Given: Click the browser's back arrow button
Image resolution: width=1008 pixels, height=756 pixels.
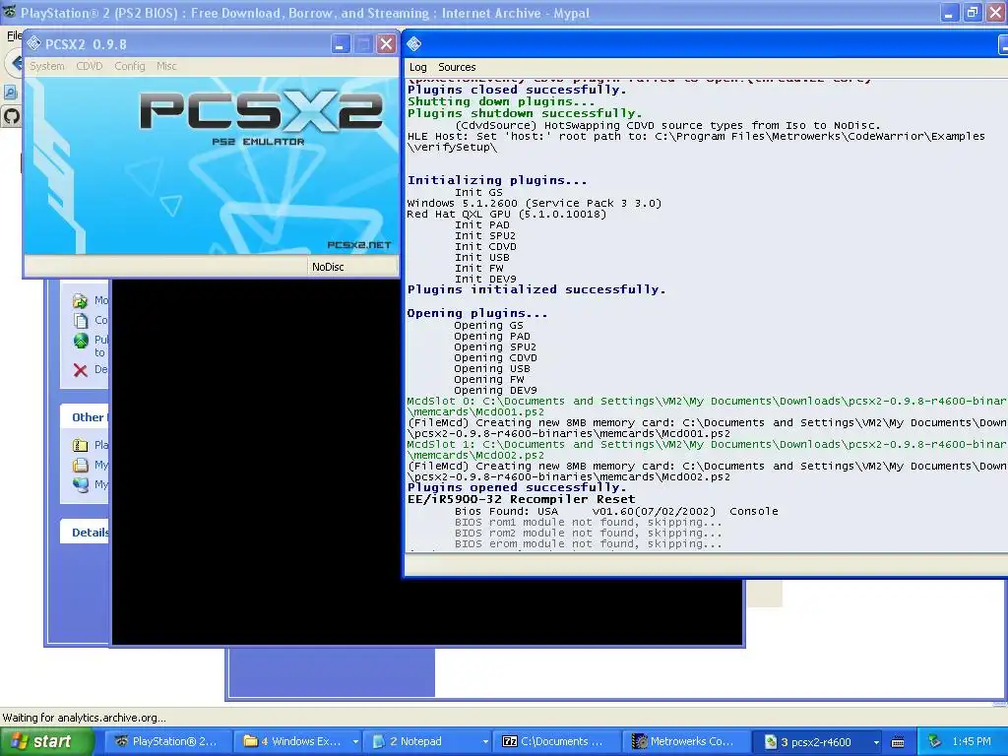Looking at the screenshot, I should 16,64.
